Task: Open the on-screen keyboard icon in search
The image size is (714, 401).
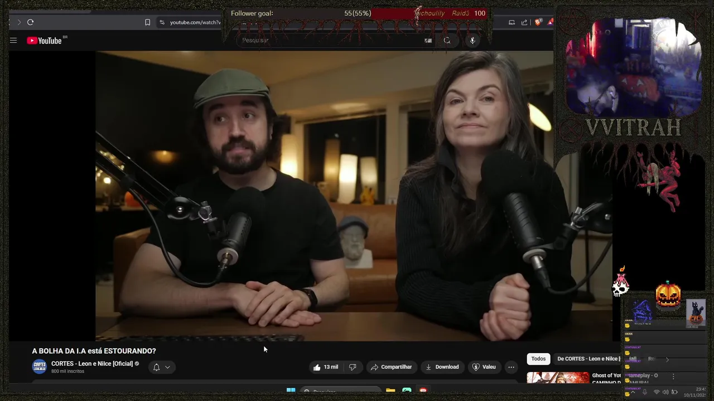Action: (428, 40)
